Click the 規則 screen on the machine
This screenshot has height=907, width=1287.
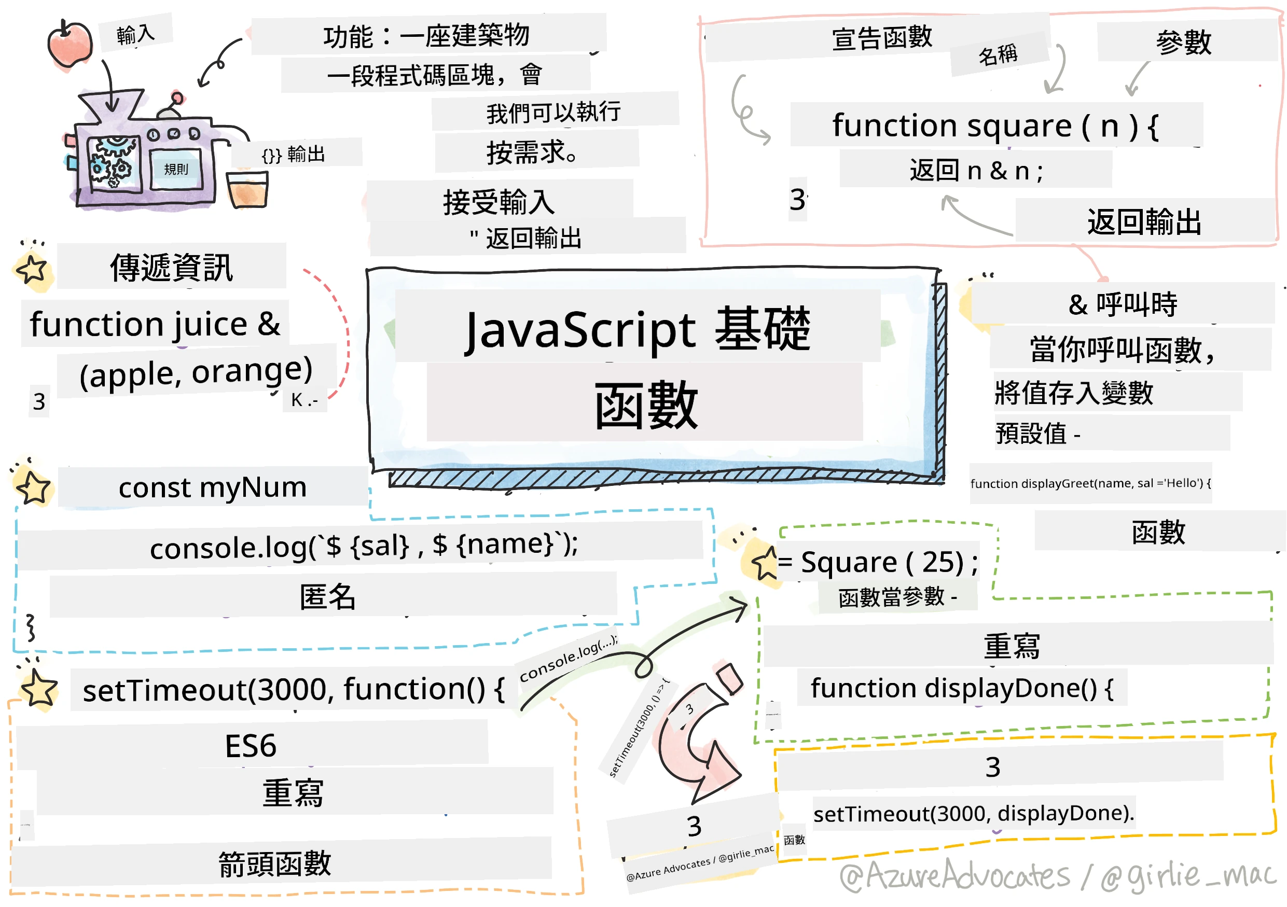(x=176, y=169)
